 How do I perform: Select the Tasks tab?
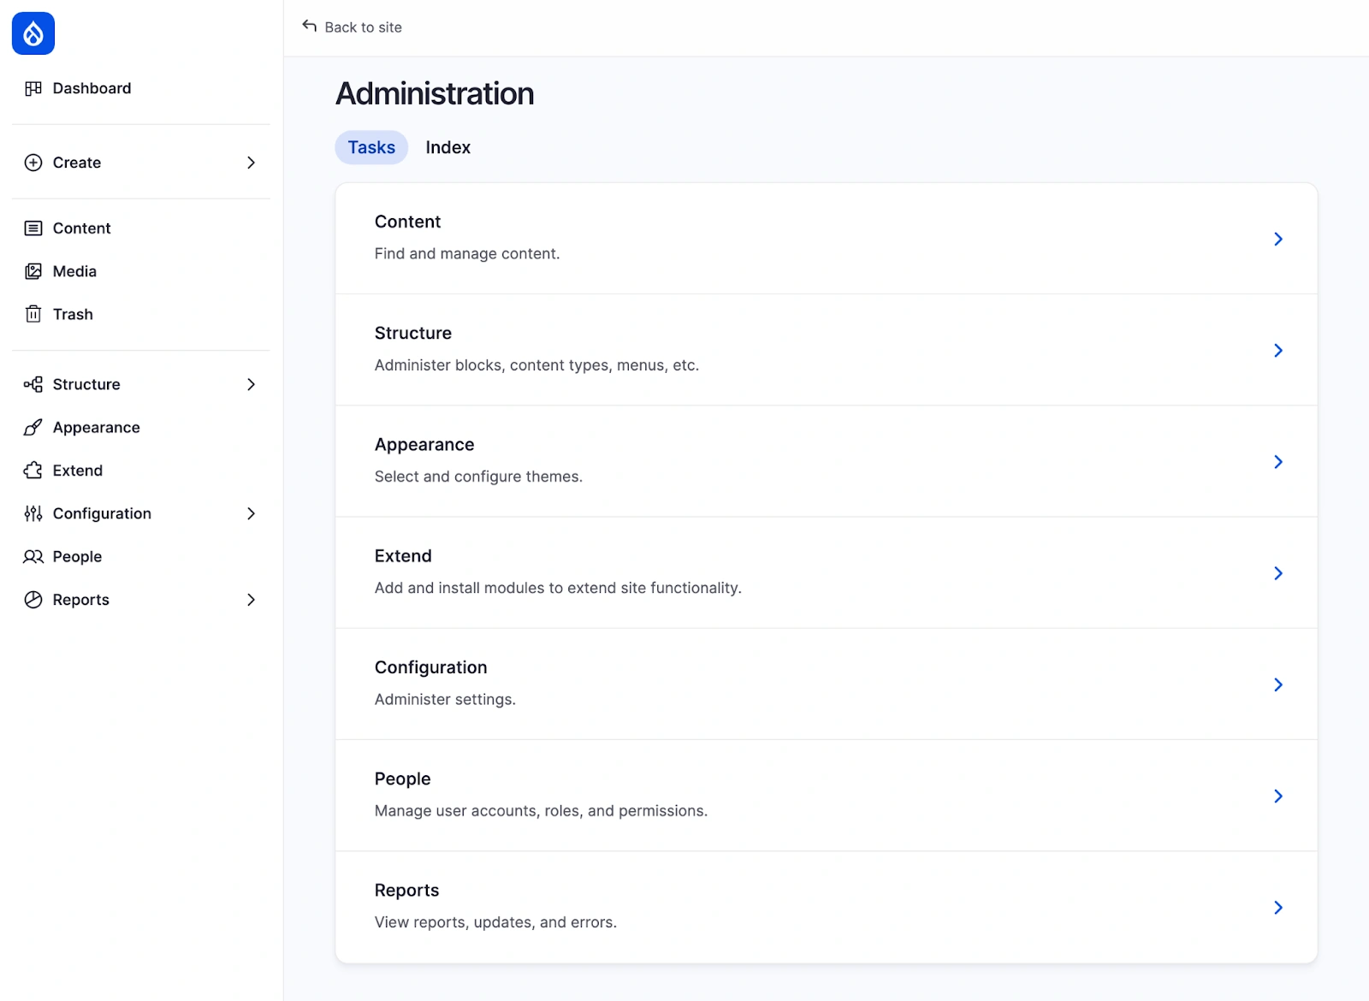pyautogui.click(x=371, y=148)
